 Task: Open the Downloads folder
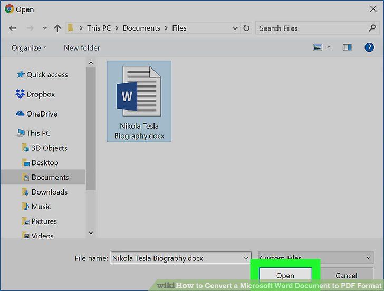[50, 192]
